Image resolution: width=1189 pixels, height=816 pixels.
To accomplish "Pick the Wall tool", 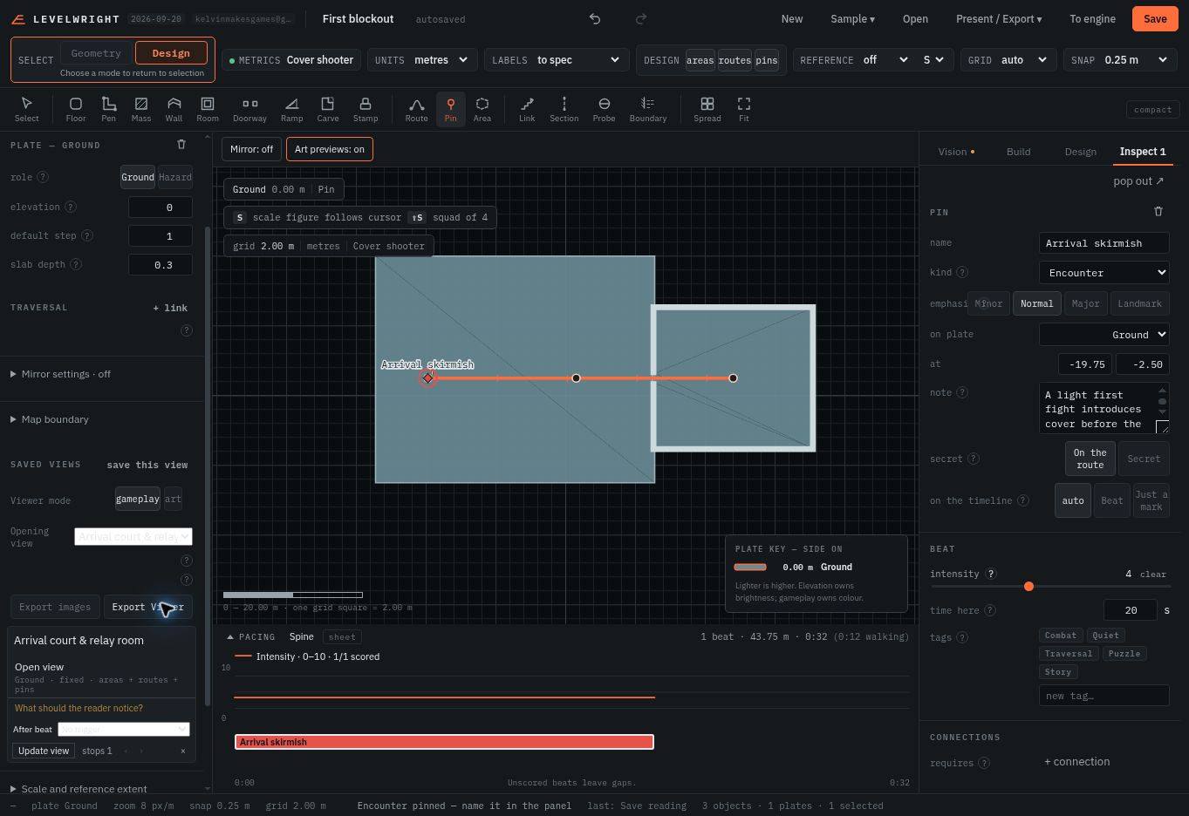I will pyautogui.click(x=174, y=109).
